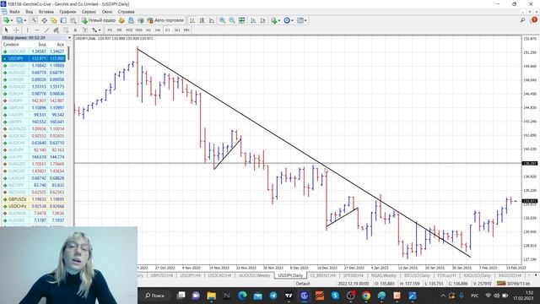
Task: Click the Market Watch scrollbar
Action: [69, 53]
